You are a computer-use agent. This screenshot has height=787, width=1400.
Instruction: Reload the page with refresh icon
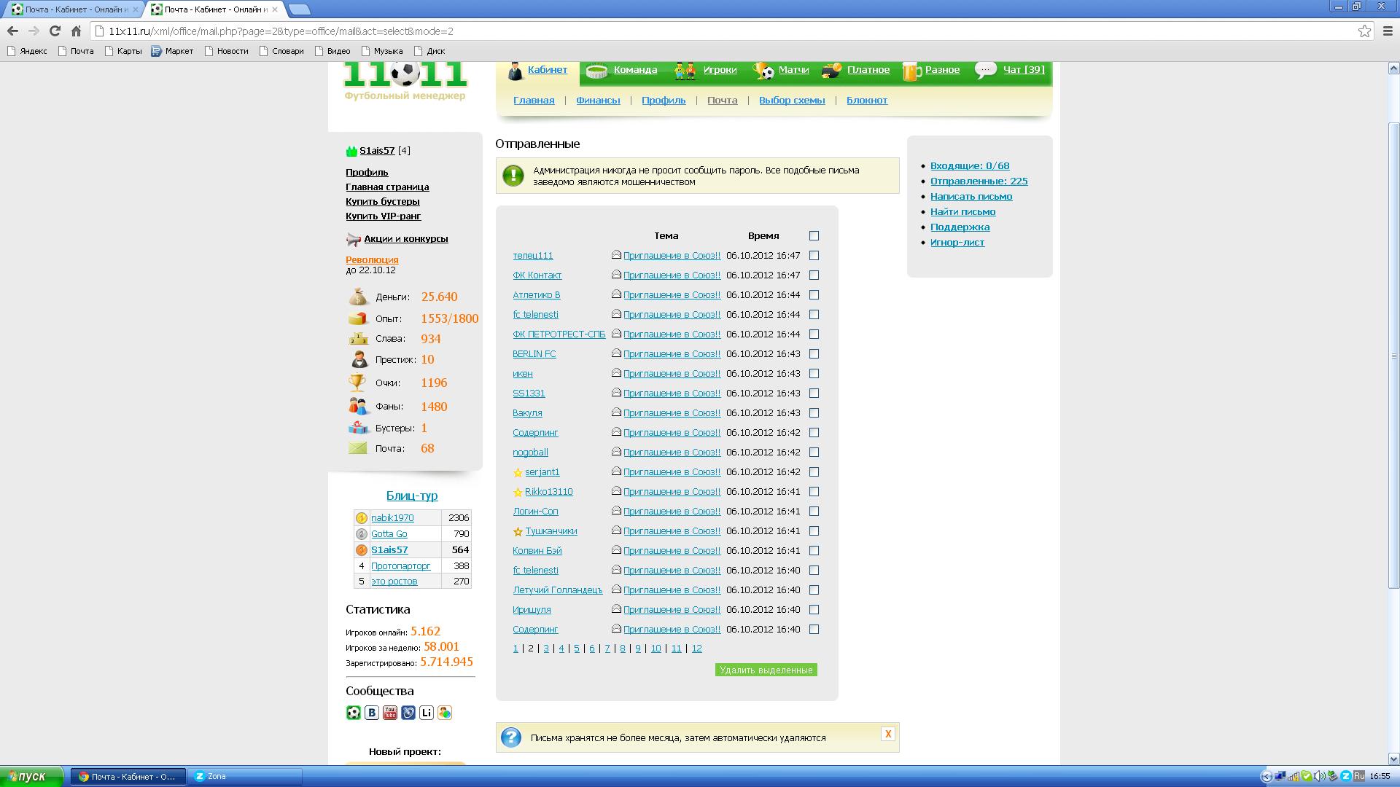pyautogui.click(x=55, y=31)
